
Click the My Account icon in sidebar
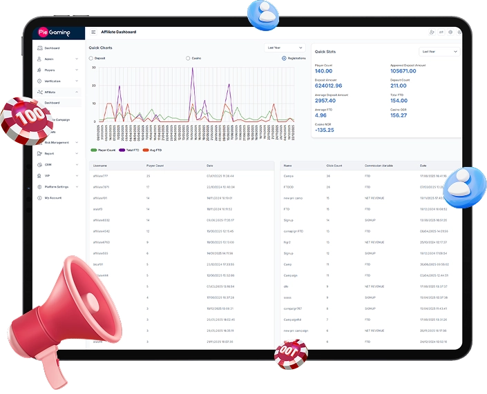click(x=39, y=197)
